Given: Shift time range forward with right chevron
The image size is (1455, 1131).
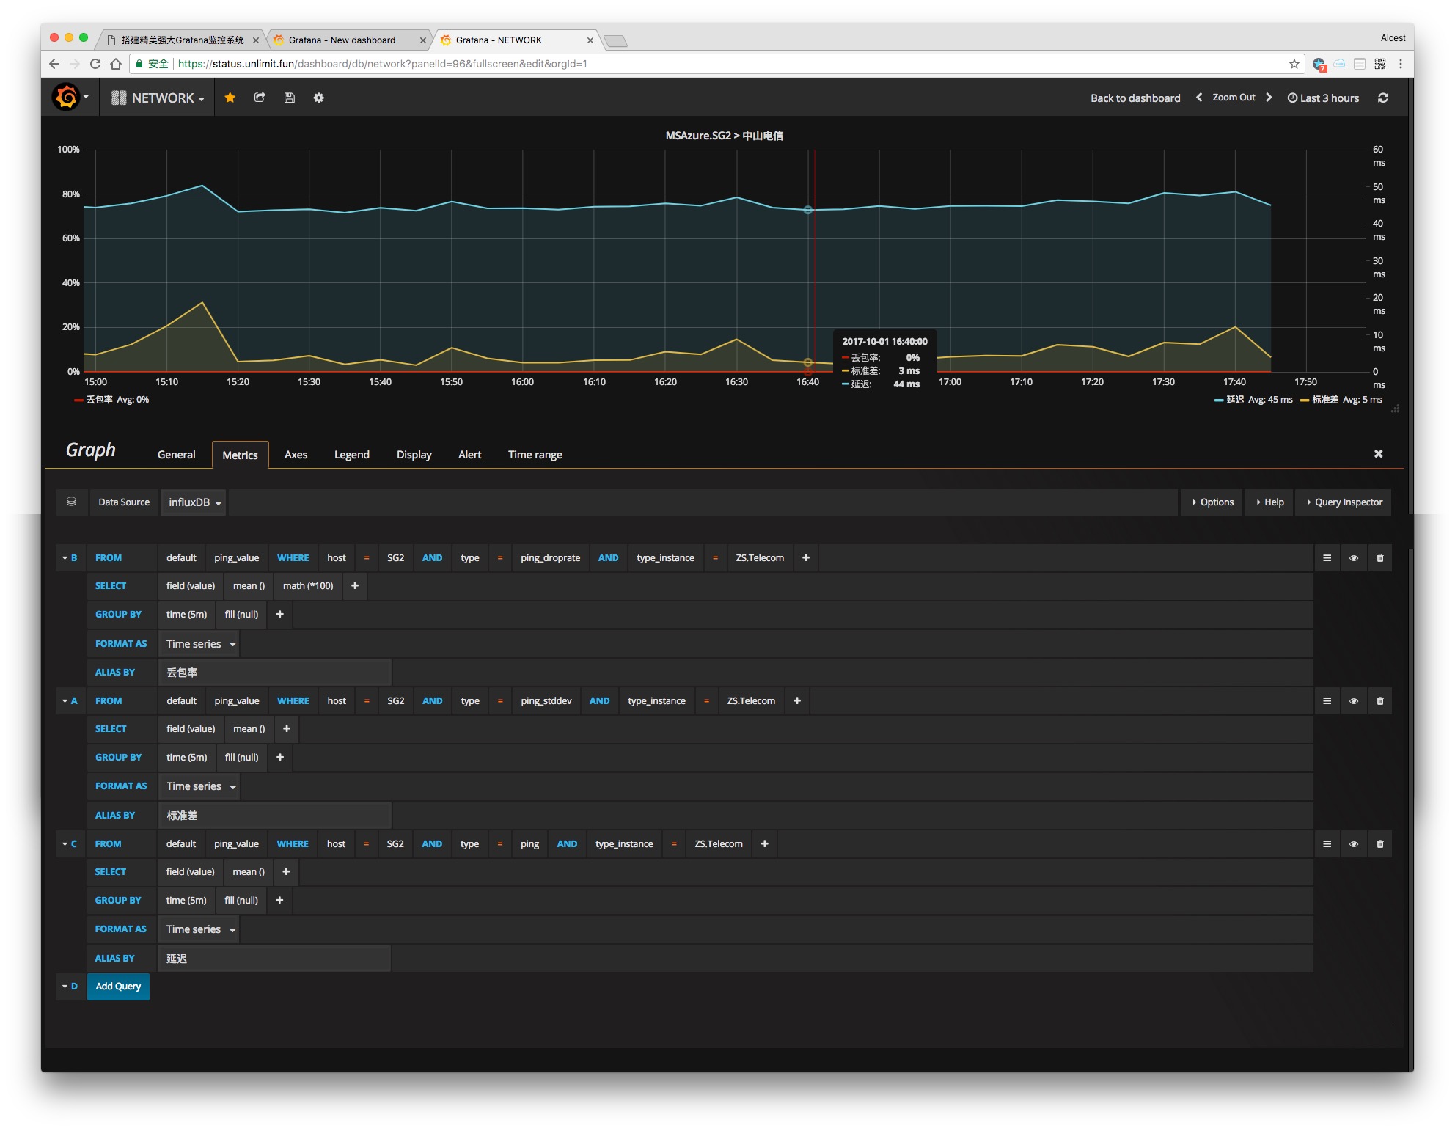Looking at the screenshot, I should pos(1269,98).
